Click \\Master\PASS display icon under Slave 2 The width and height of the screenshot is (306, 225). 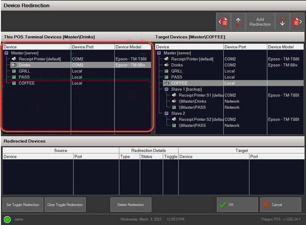click(174, 125)
